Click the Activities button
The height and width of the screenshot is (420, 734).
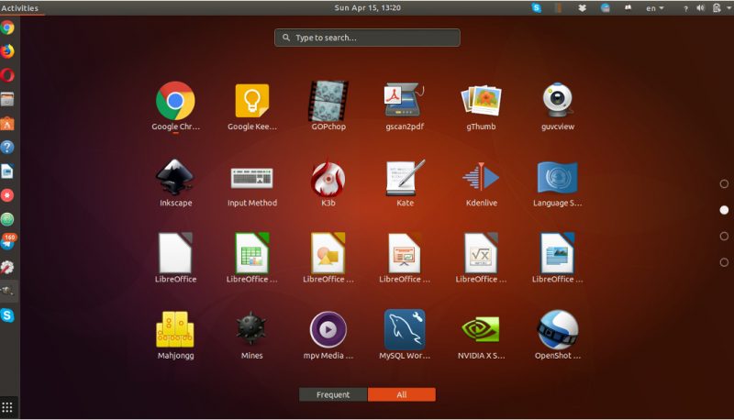(19, 8)
